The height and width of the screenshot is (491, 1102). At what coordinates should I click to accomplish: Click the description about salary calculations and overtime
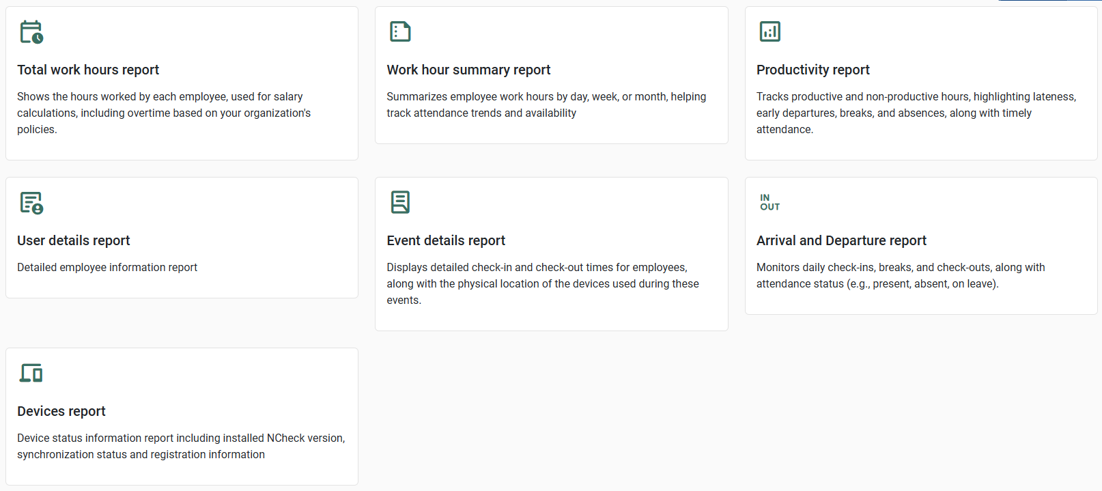[164, 113]
